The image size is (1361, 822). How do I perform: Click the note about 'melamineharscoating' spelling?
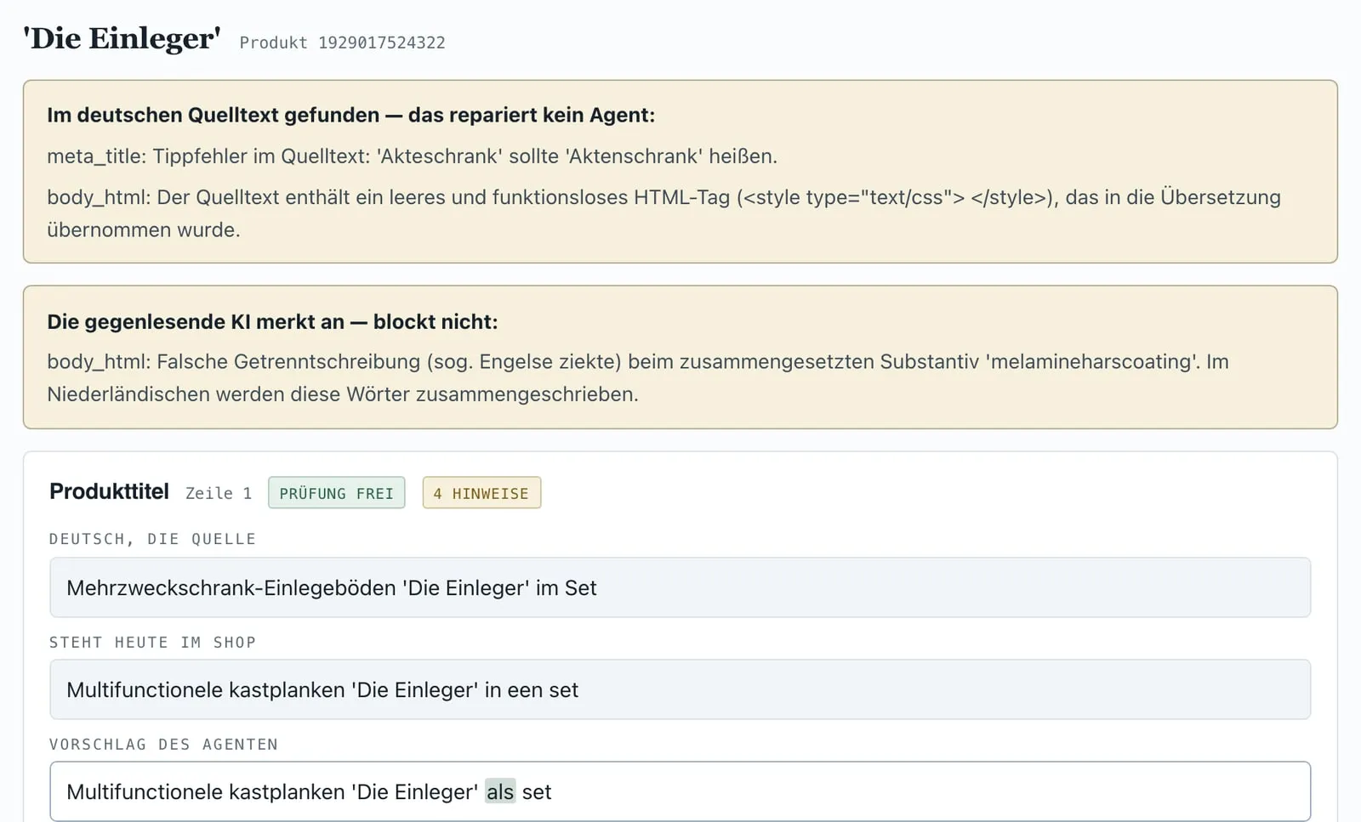click(x=637, y=377)
